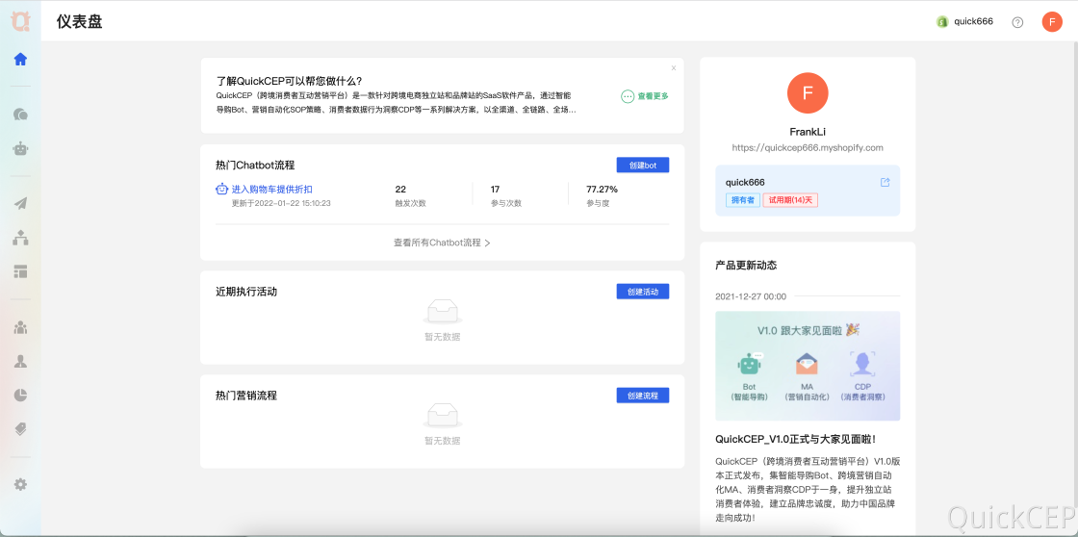This screenshot has height=537, width=1078.
Task: Click the FrankLi user name
Action: (808, 131)
